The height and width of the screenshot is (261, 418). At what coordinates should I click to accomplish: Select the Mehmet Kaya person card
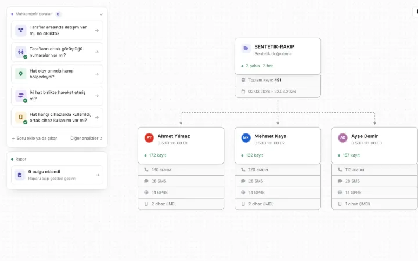(278, 146)
